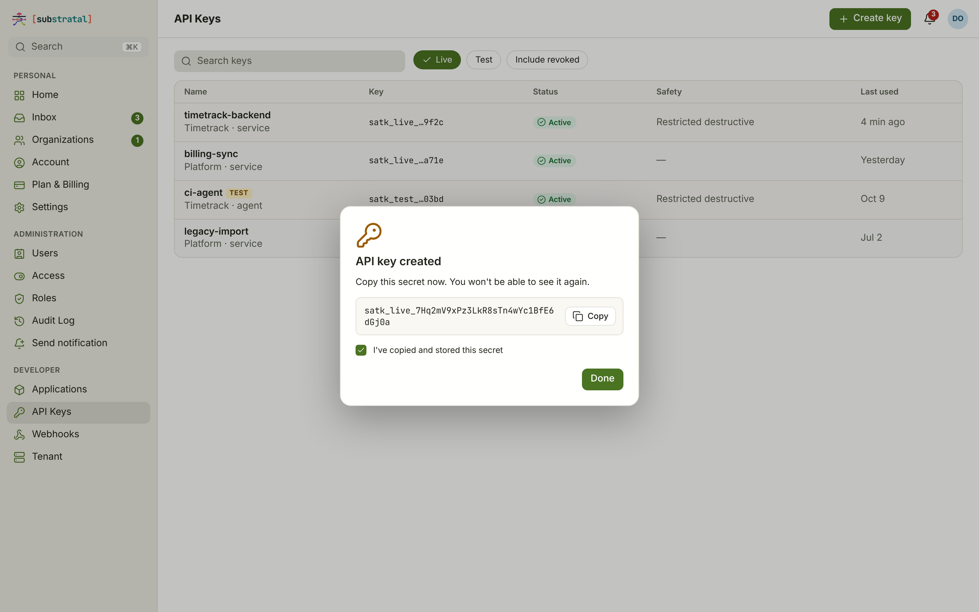
Task: Click the Safety column header
Action: click(669, 92)
